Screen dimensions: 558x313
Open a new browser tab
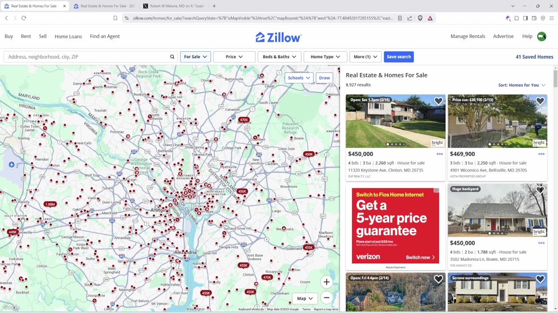(214, 6)
